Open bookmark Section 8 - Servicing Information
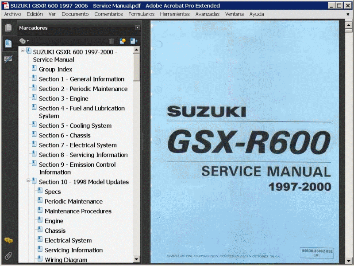354x266 pixels. click(x=83, y=155)
